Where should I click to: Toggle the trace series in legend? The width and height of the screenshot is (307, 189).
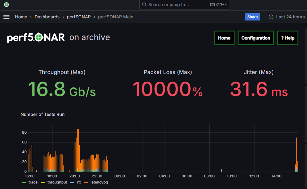[33, 182]
